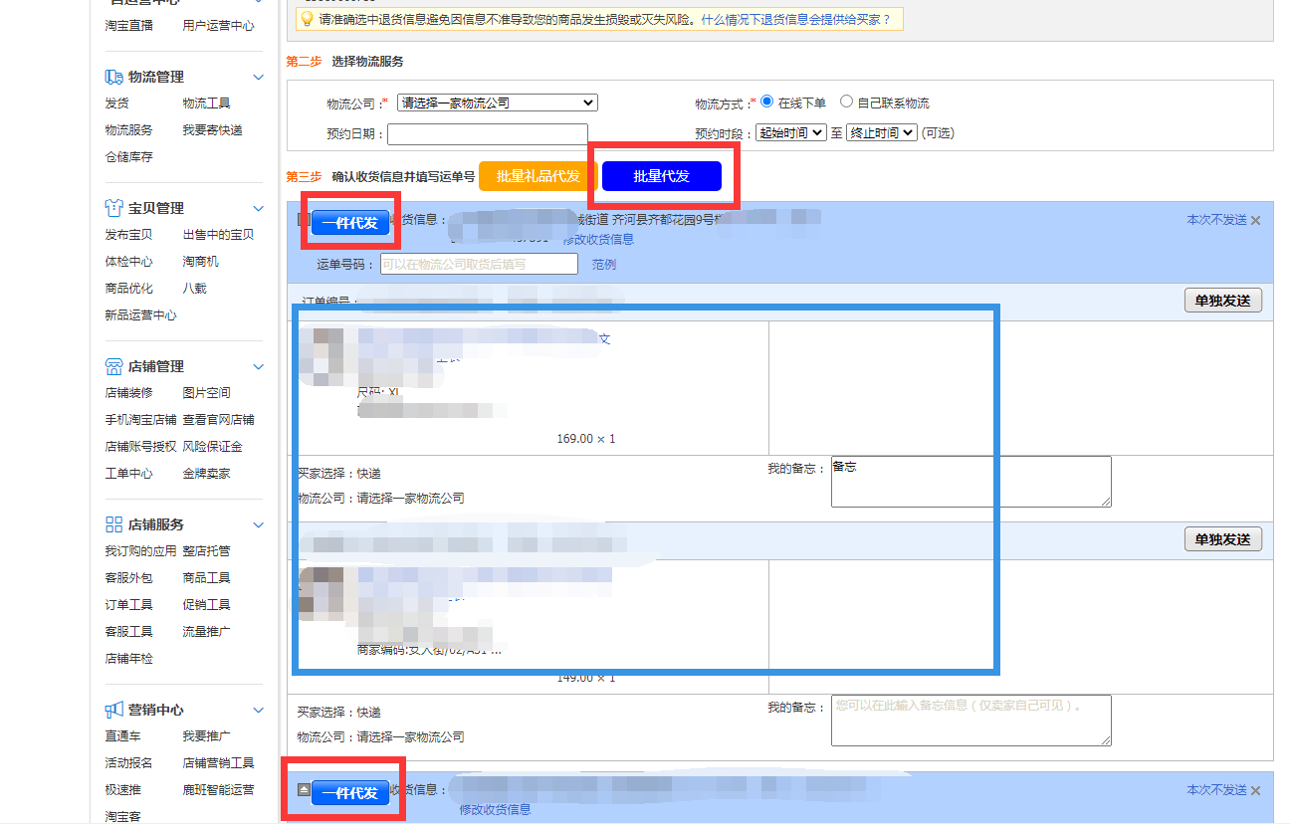Click the shop icon beside 店铺管理
Image resolution: width=1290 pixels, height=829 pixels.
113,366
